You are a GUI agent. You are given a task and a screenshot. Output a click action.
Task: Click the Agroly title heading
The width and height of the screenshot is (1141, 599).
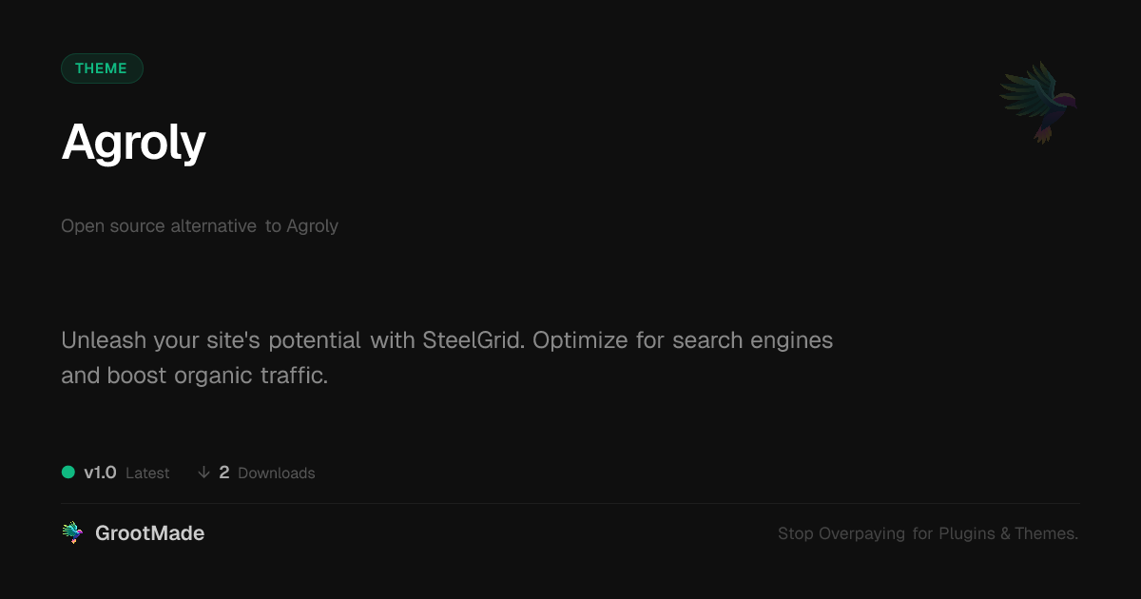(133, 143)
